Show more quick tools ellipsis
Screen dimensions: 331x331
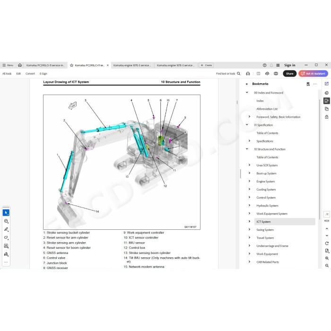click(x=6, y=262)
